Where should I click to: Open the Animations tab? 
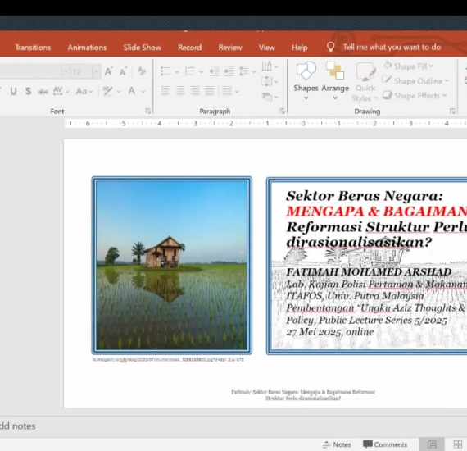(87, 48)
